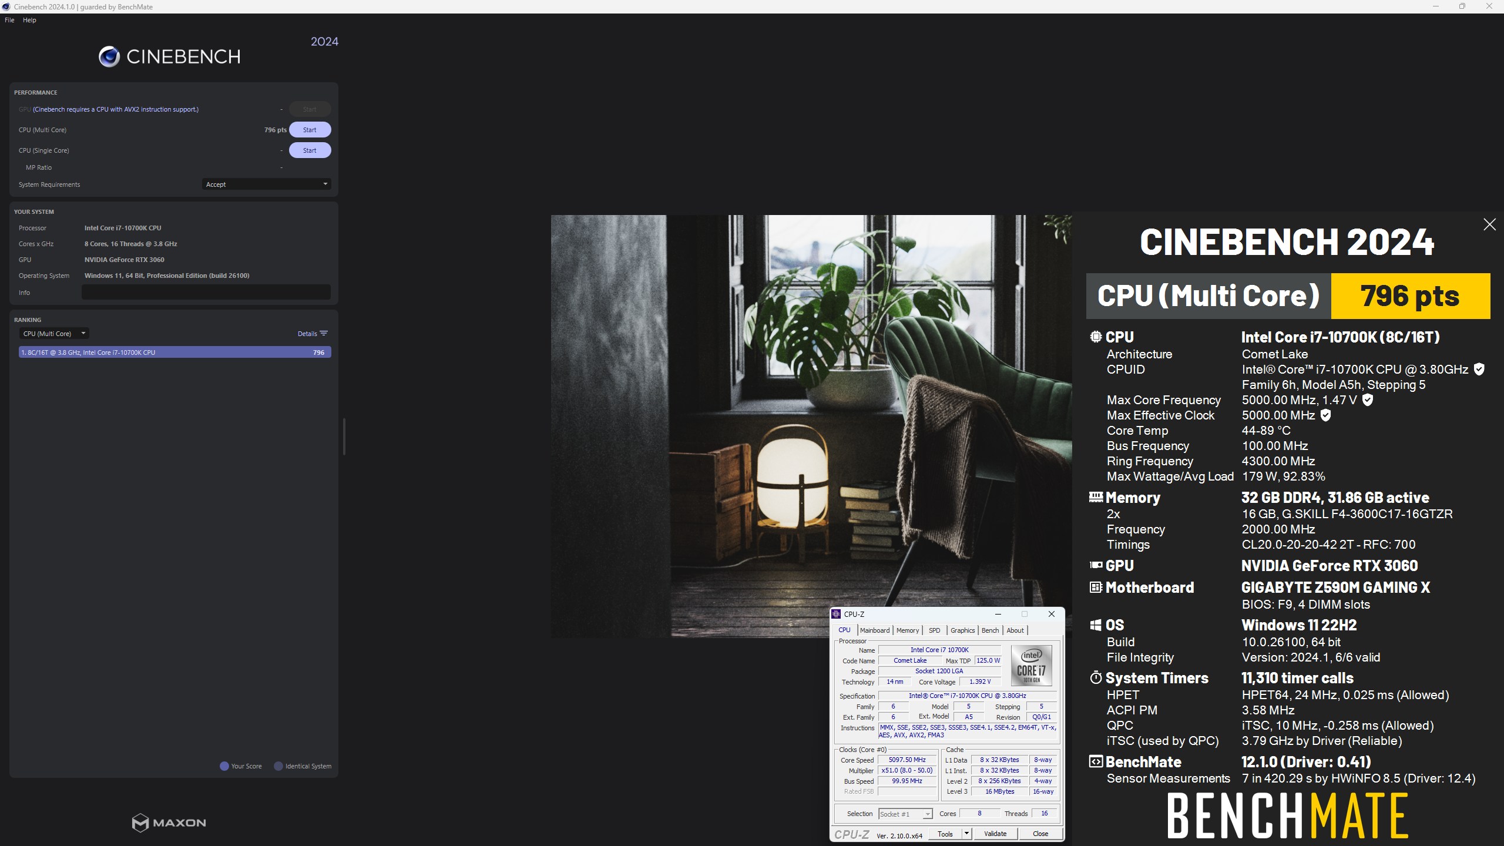
Task: Open the File menu
Action: point(9,20)
